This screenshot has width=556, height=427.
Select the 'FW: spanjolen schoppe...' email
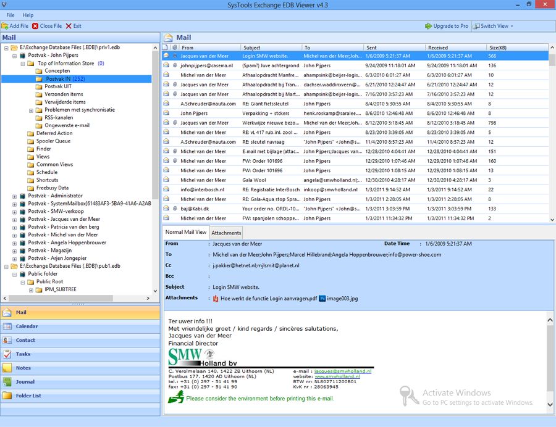[355, 218]
